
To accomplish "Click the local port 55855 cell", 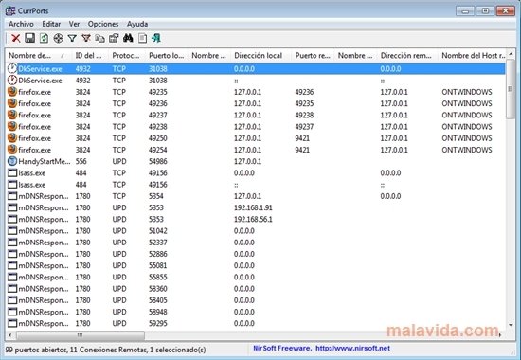I will [x=158, y=277].
